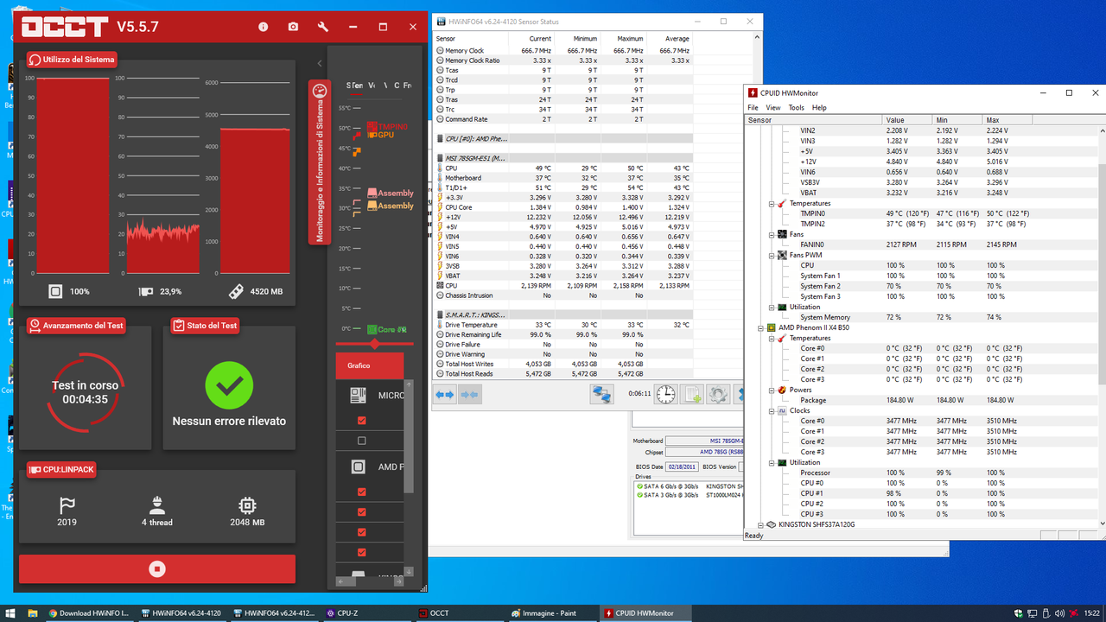Open HWiNFO sensor settings gear icon
The height and width of the screenshot is (622, 1106).
click(x=718, y=395)
